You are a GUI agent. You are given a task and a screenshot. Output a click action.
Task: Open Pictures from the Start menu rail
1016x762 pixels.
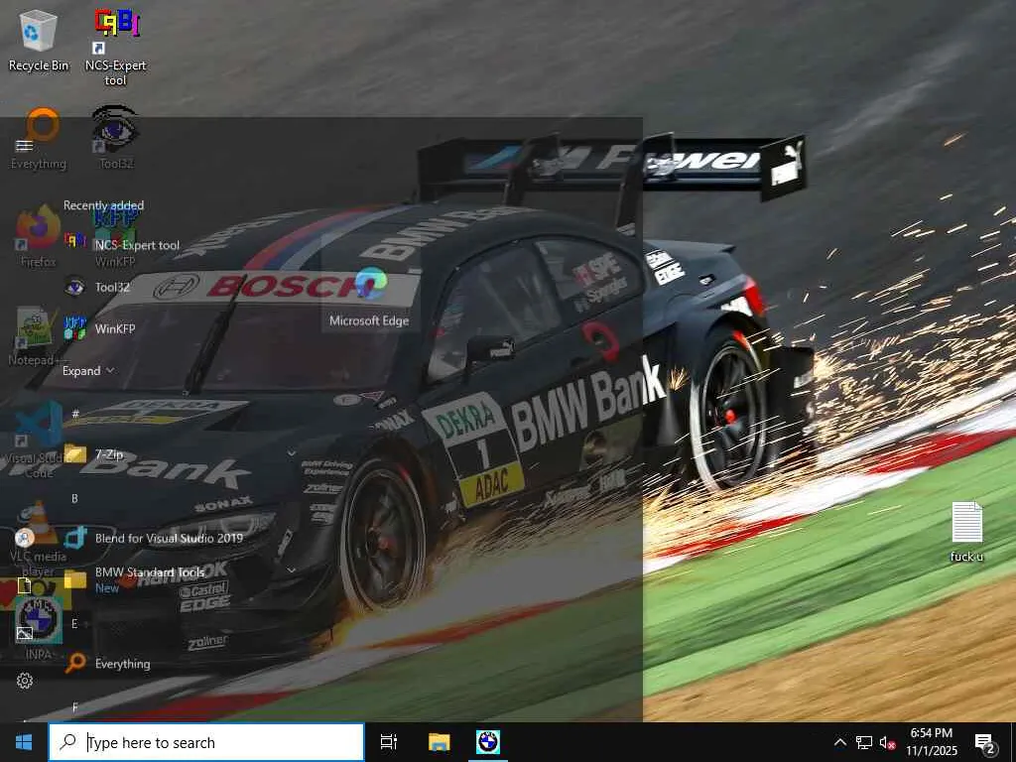[25, 633]
